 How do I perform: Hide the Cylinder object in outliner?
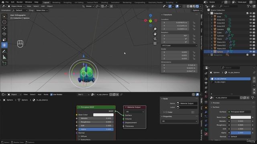[251, 36]
